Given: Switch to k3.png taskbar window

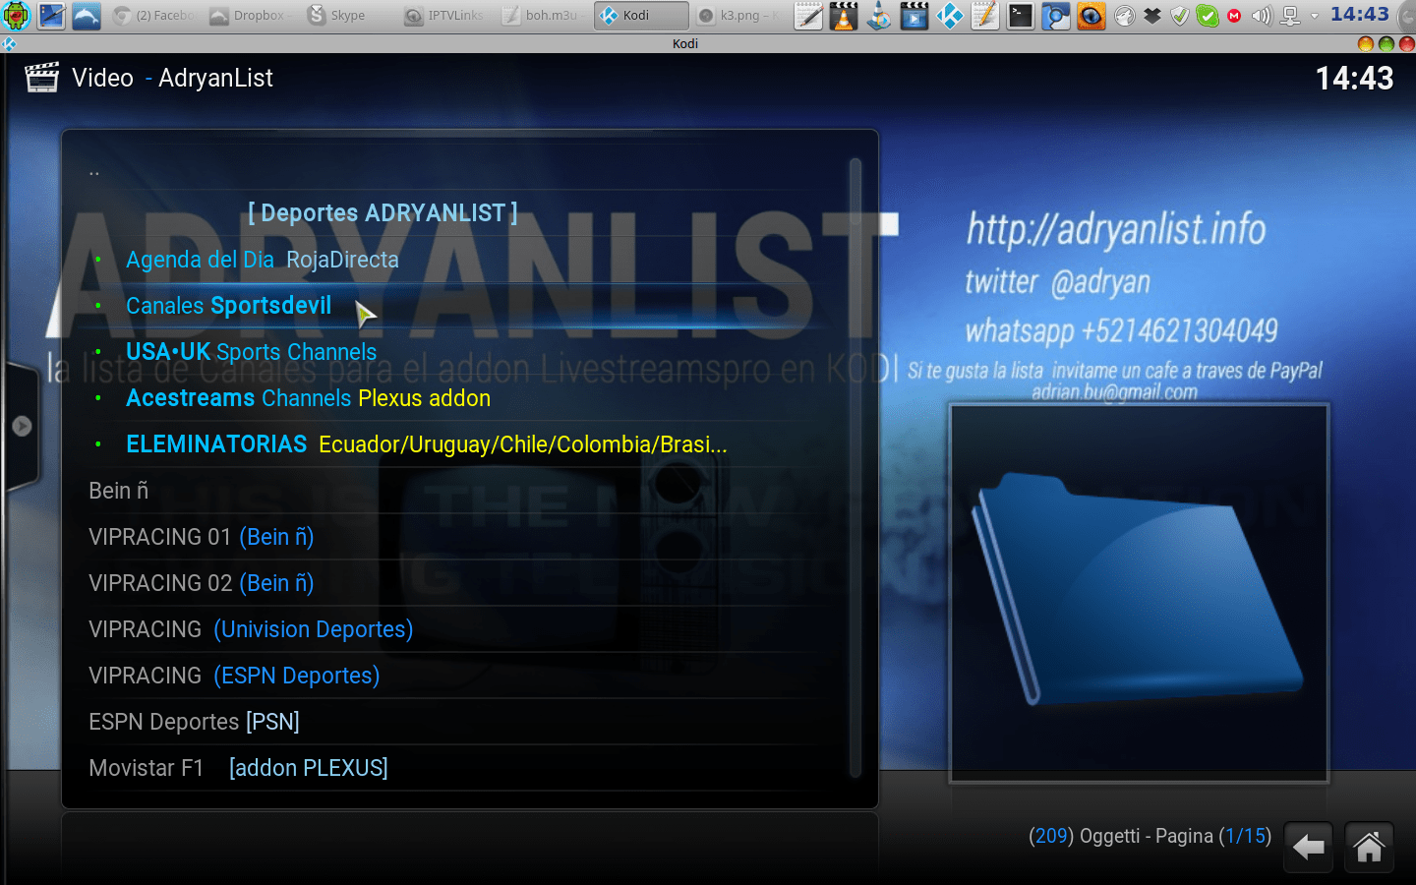Looking at the screenshot, I should point(738,16).
